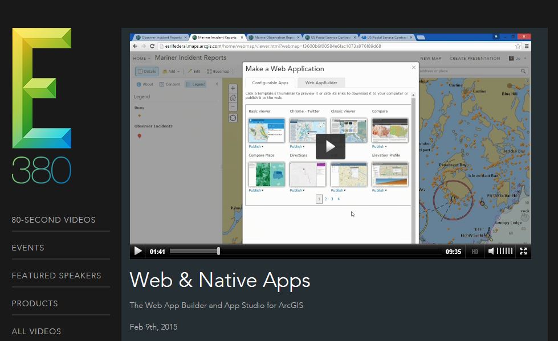Viewport: 558px width, 341px height.
Task: Switch to the Web AppBuilder tab
Action: [321, 83]
